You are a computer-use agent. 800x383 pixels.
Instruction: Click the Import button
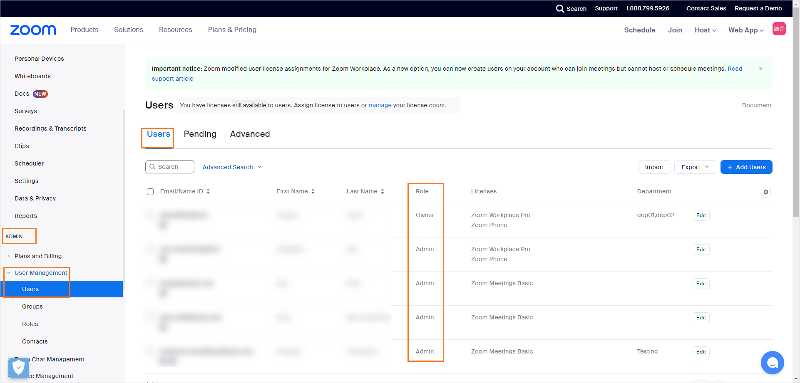[654, 167]
